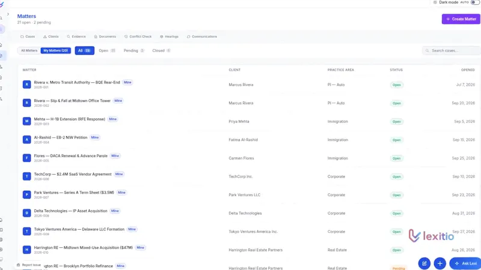Click Open status badge for Delta Technologies
481x270 pixels.
coord(396,214)
